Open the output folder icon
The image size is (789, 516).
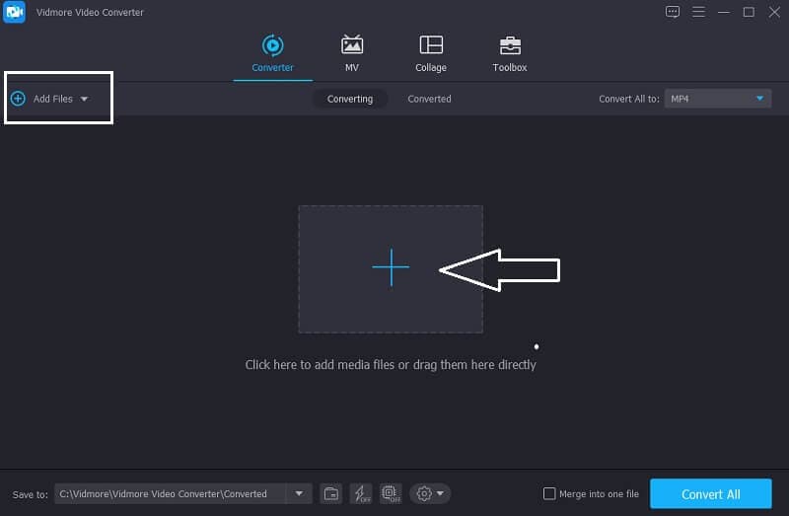point(332,493)
